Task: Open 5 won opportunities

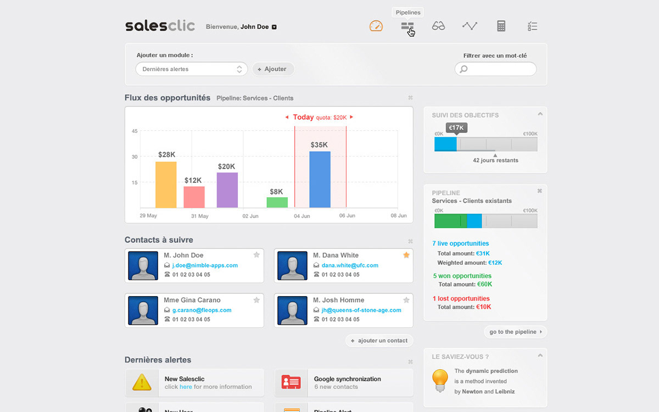Action: click(462, 276)
